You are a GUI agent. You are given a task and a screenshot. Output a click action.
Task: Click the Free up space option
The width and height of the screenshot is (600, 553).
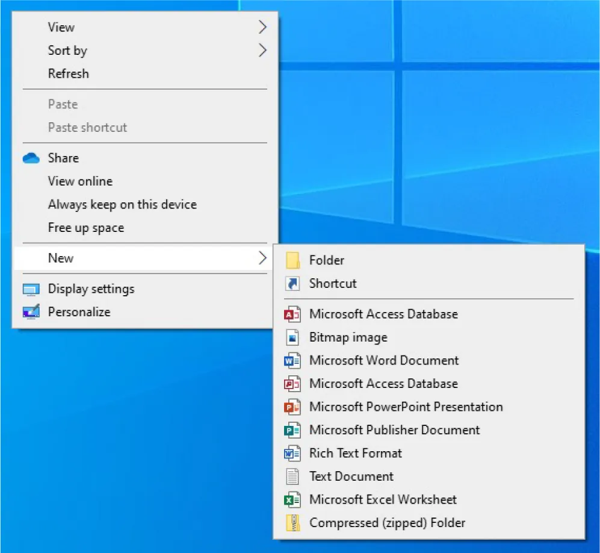(85, 228)
